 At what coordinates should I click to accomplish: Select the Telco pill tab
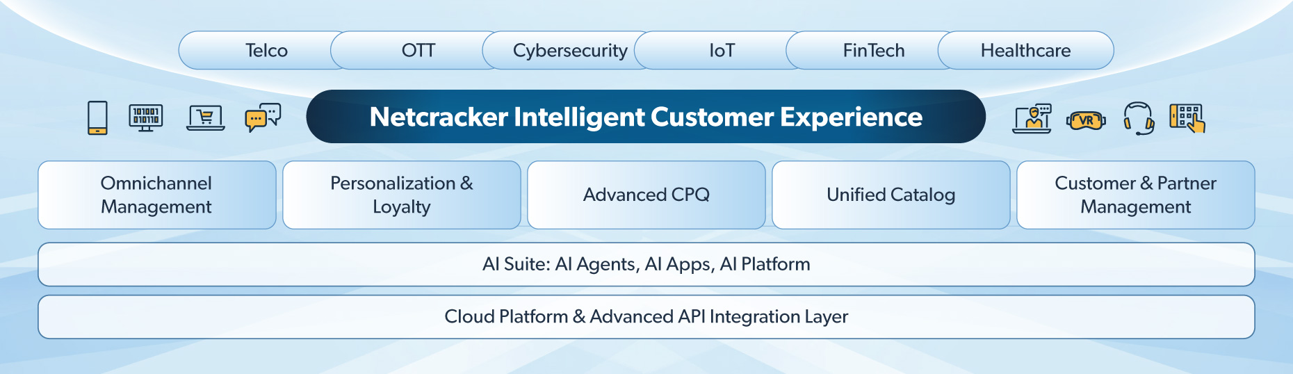pos(266,50)
